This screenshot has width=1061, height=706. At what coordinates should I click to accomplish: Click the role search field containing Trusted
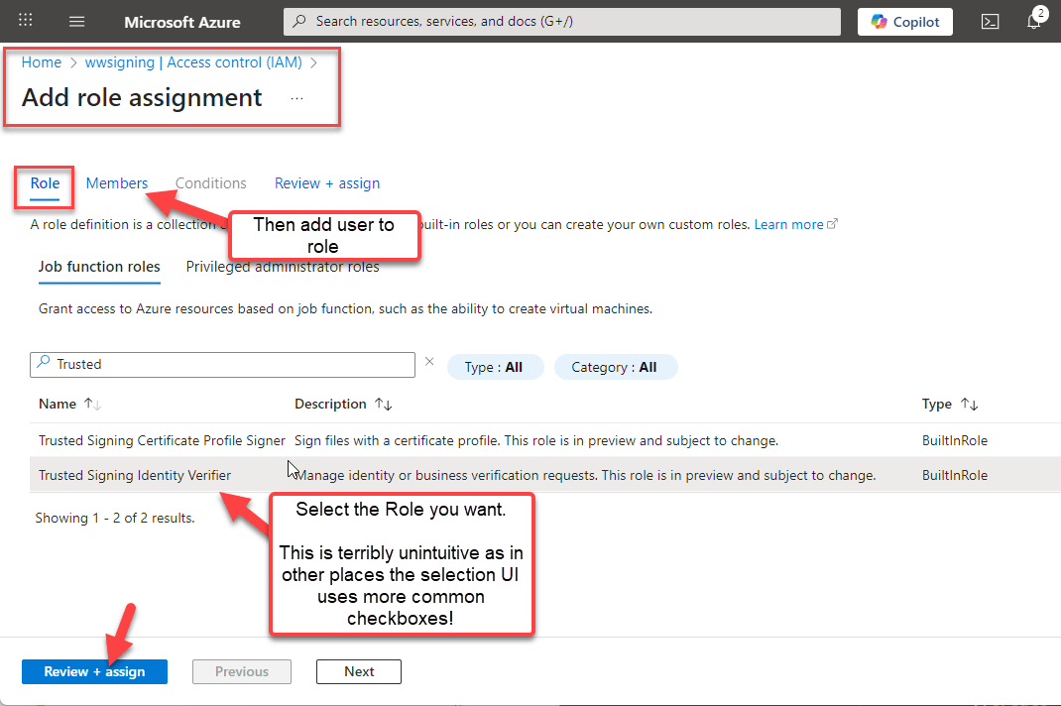pos(223,364)
